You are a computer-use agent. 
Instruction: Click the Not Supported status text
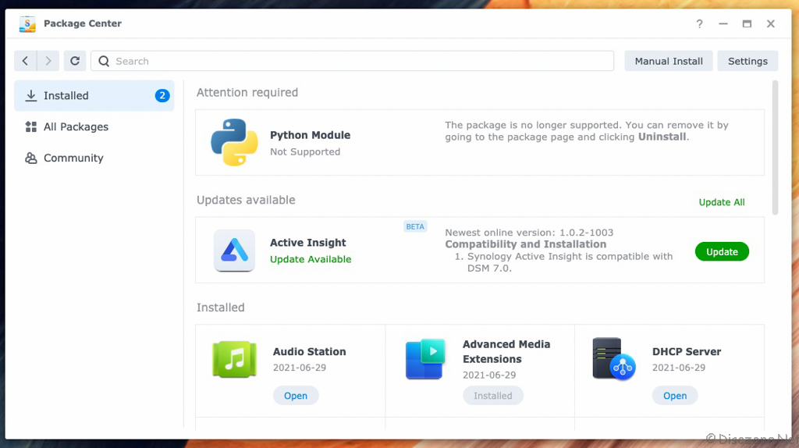305,152
